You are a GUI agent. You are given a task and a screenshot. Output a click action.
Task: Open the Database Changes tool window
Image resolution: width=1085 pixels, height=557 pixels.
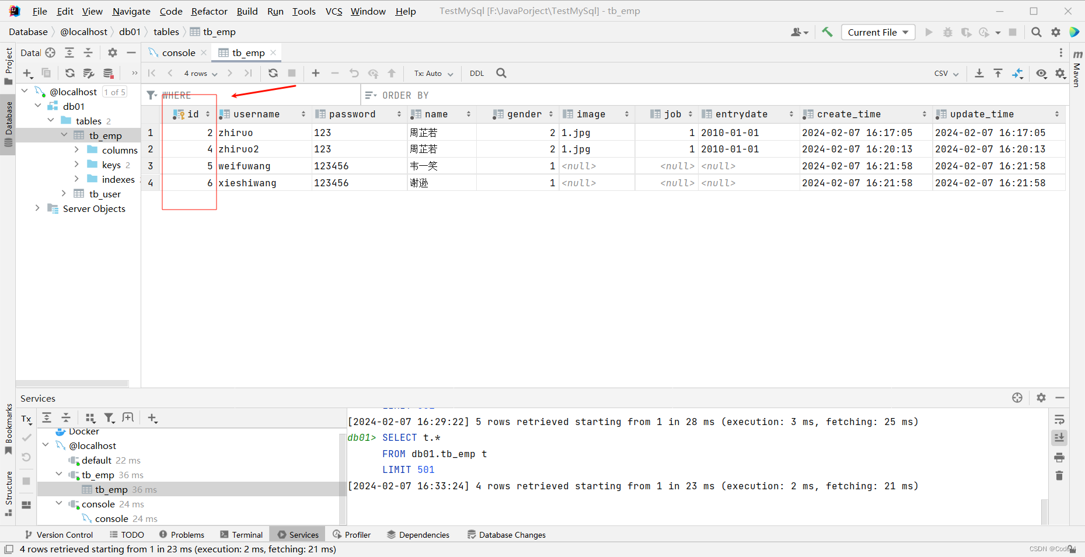tap(507, 534)
